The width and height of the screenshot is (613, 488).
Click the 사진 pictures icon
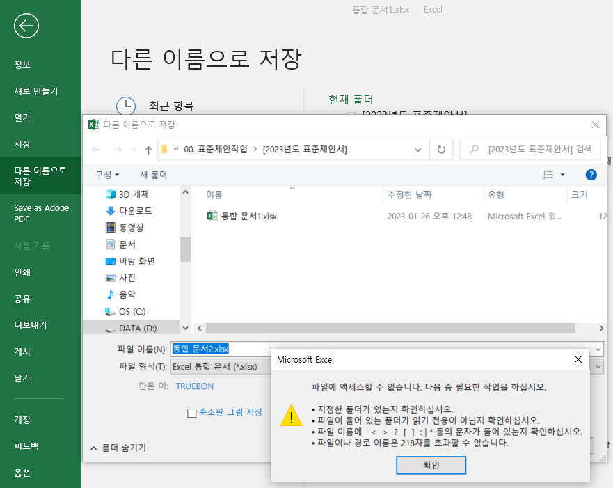click(111, 278)
